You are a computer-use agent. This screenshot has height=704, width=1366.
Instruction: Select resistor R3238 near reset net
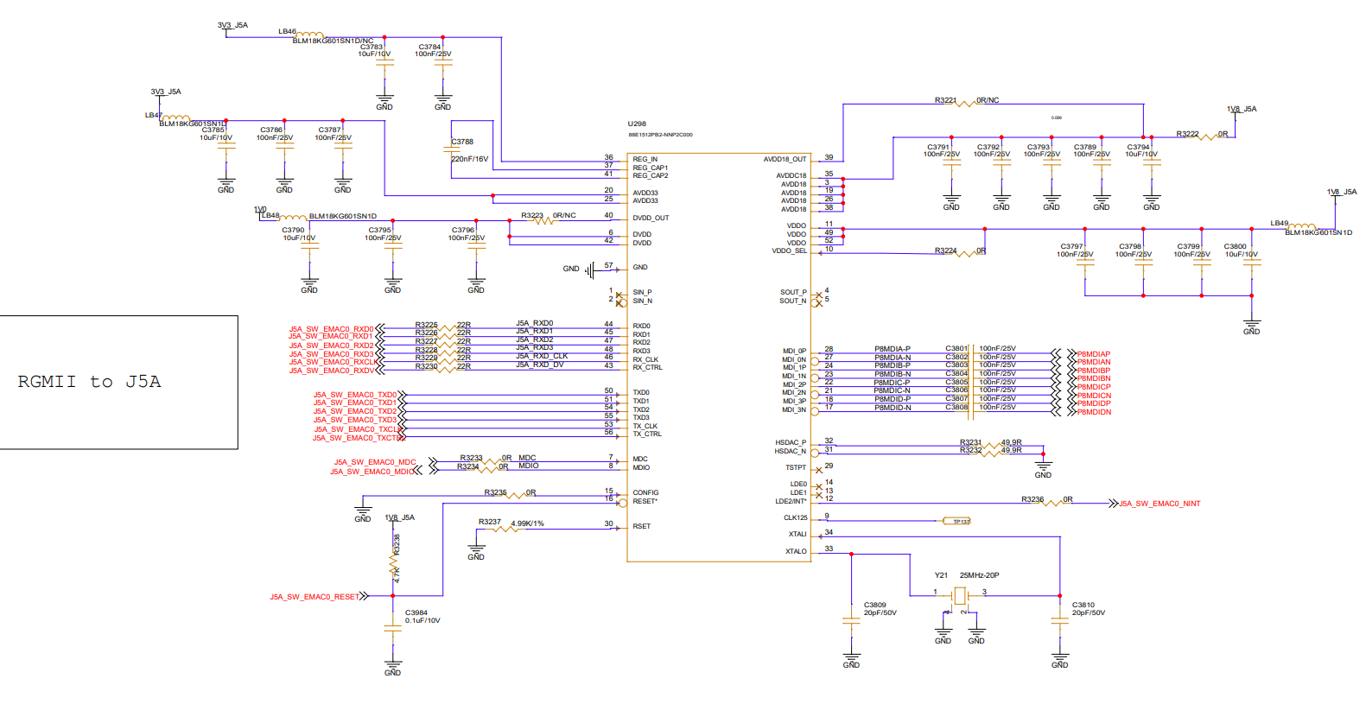(x=396, y=558)
